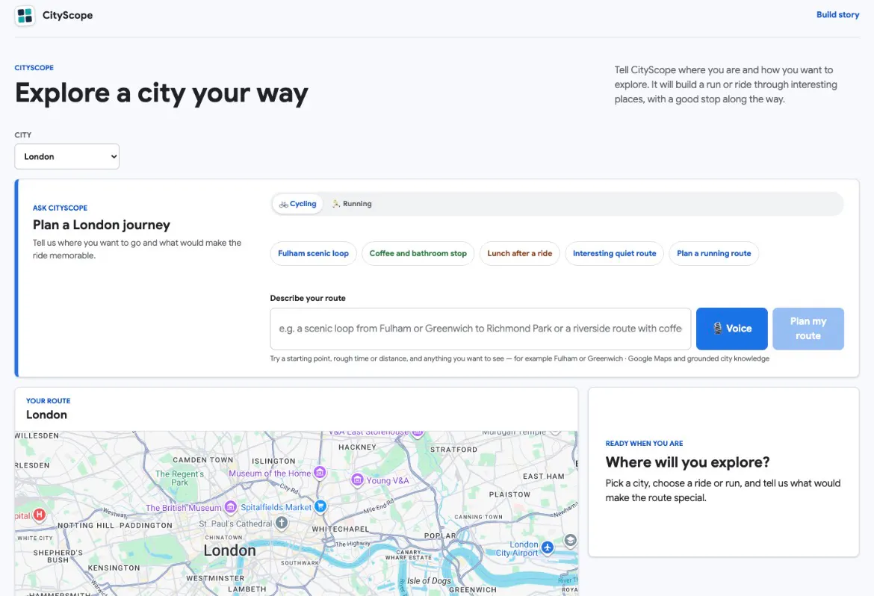
Task: Click the NOTTING HILL map label
Action: [x=86, y=525]
